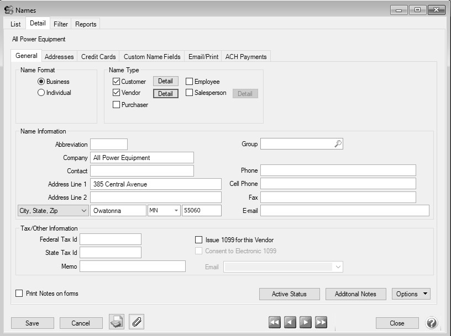The image size is (451, 336).
Task: Open the Addresses sub-tab
Action: pyautogui.click(x=59, y=57)
